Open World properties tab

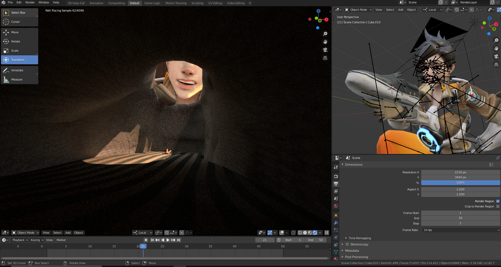tap(336, 206)
